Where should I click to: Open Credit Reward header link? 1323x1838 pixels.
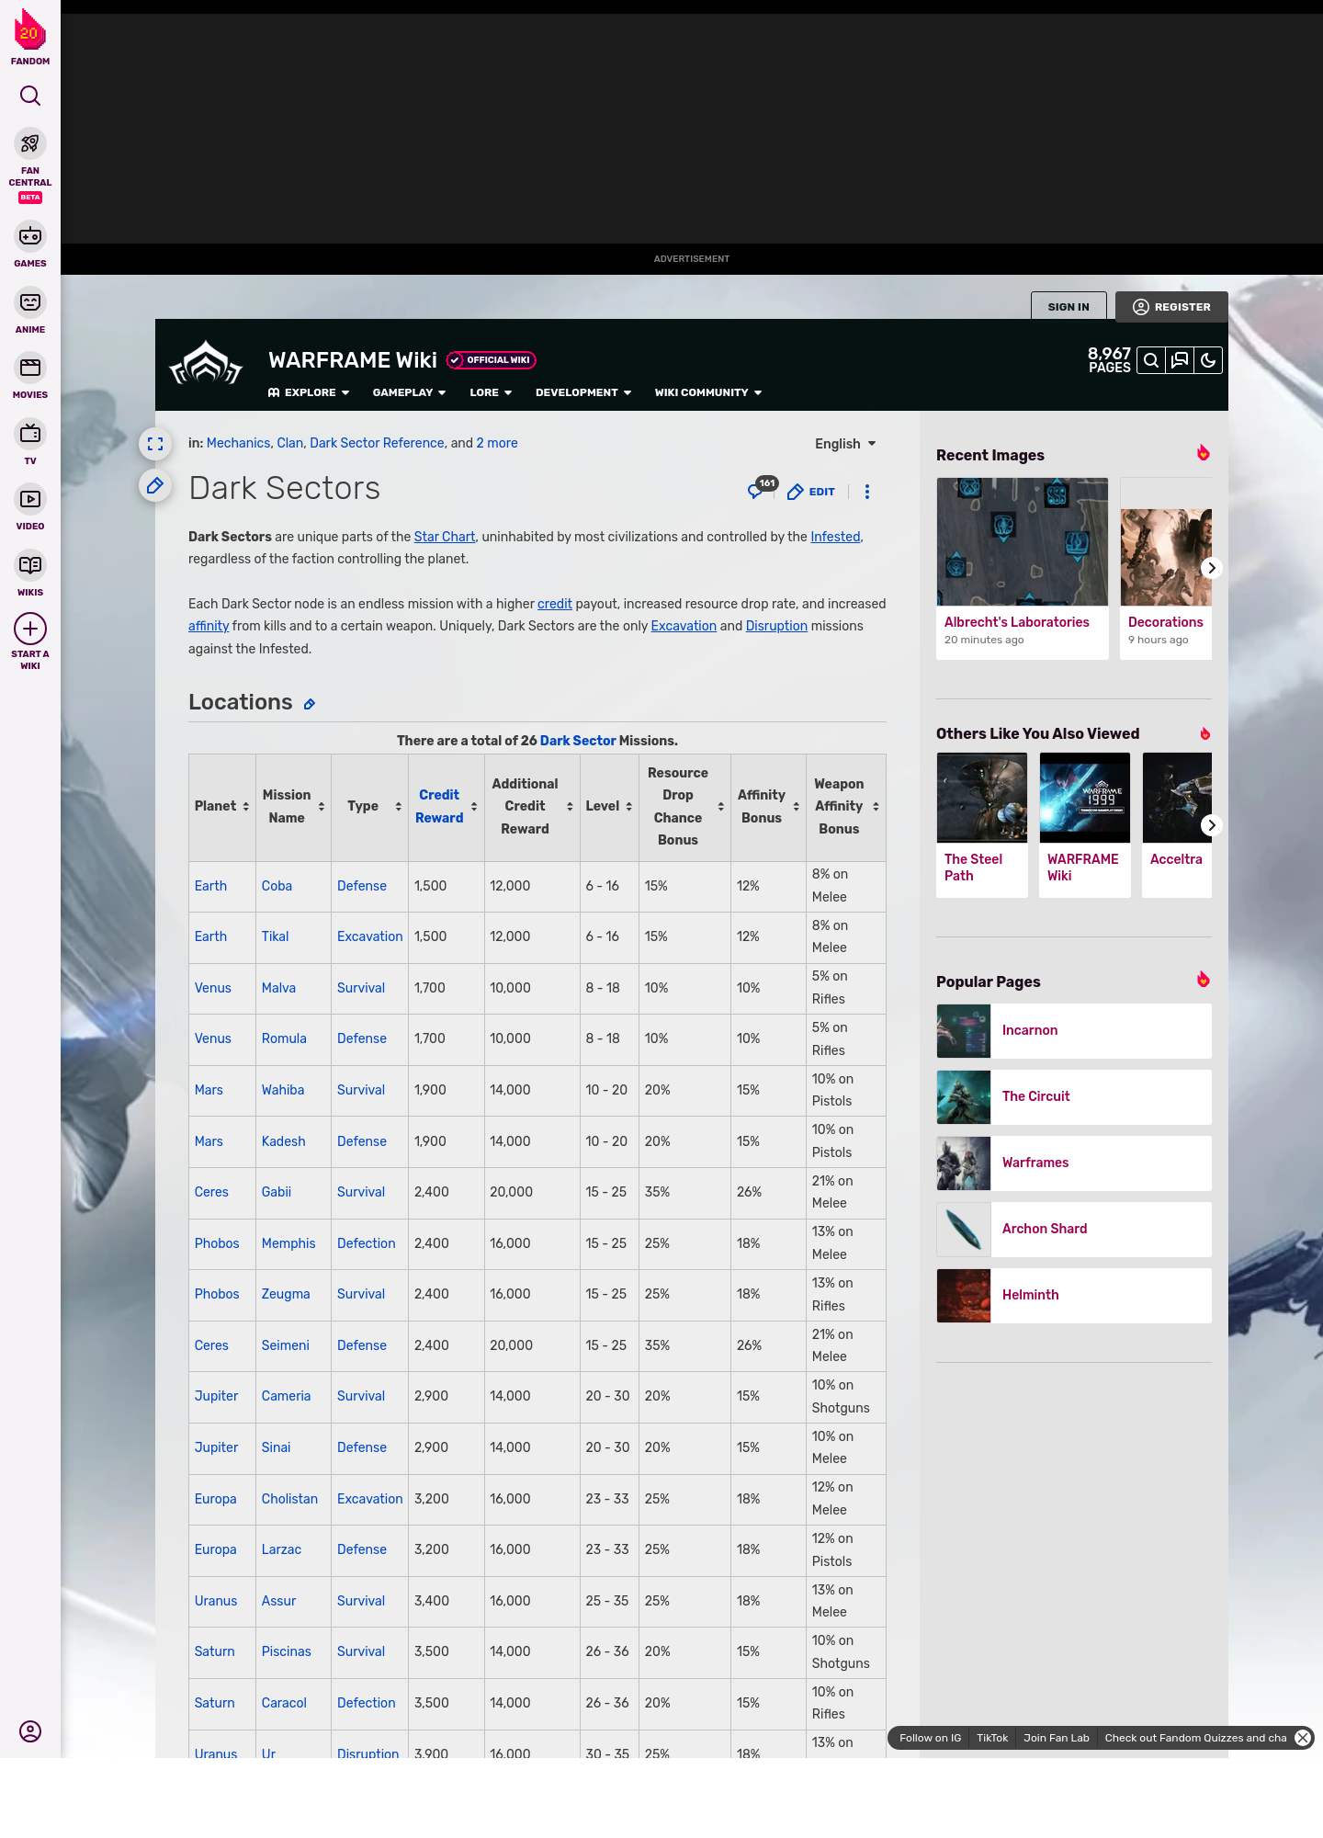pos(439,806)
